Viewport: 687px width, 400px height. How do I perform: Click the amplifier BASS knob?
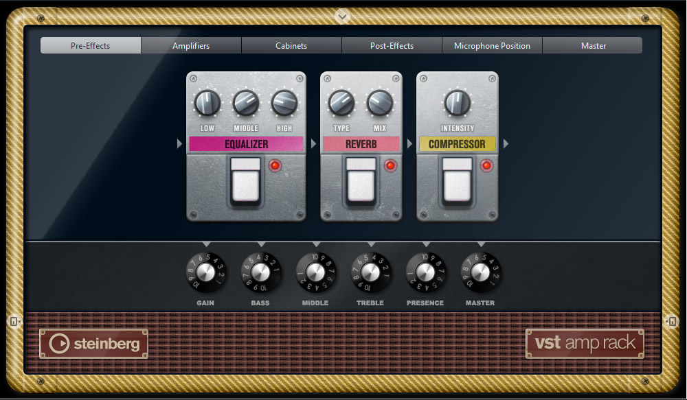(x=260, y=272)
